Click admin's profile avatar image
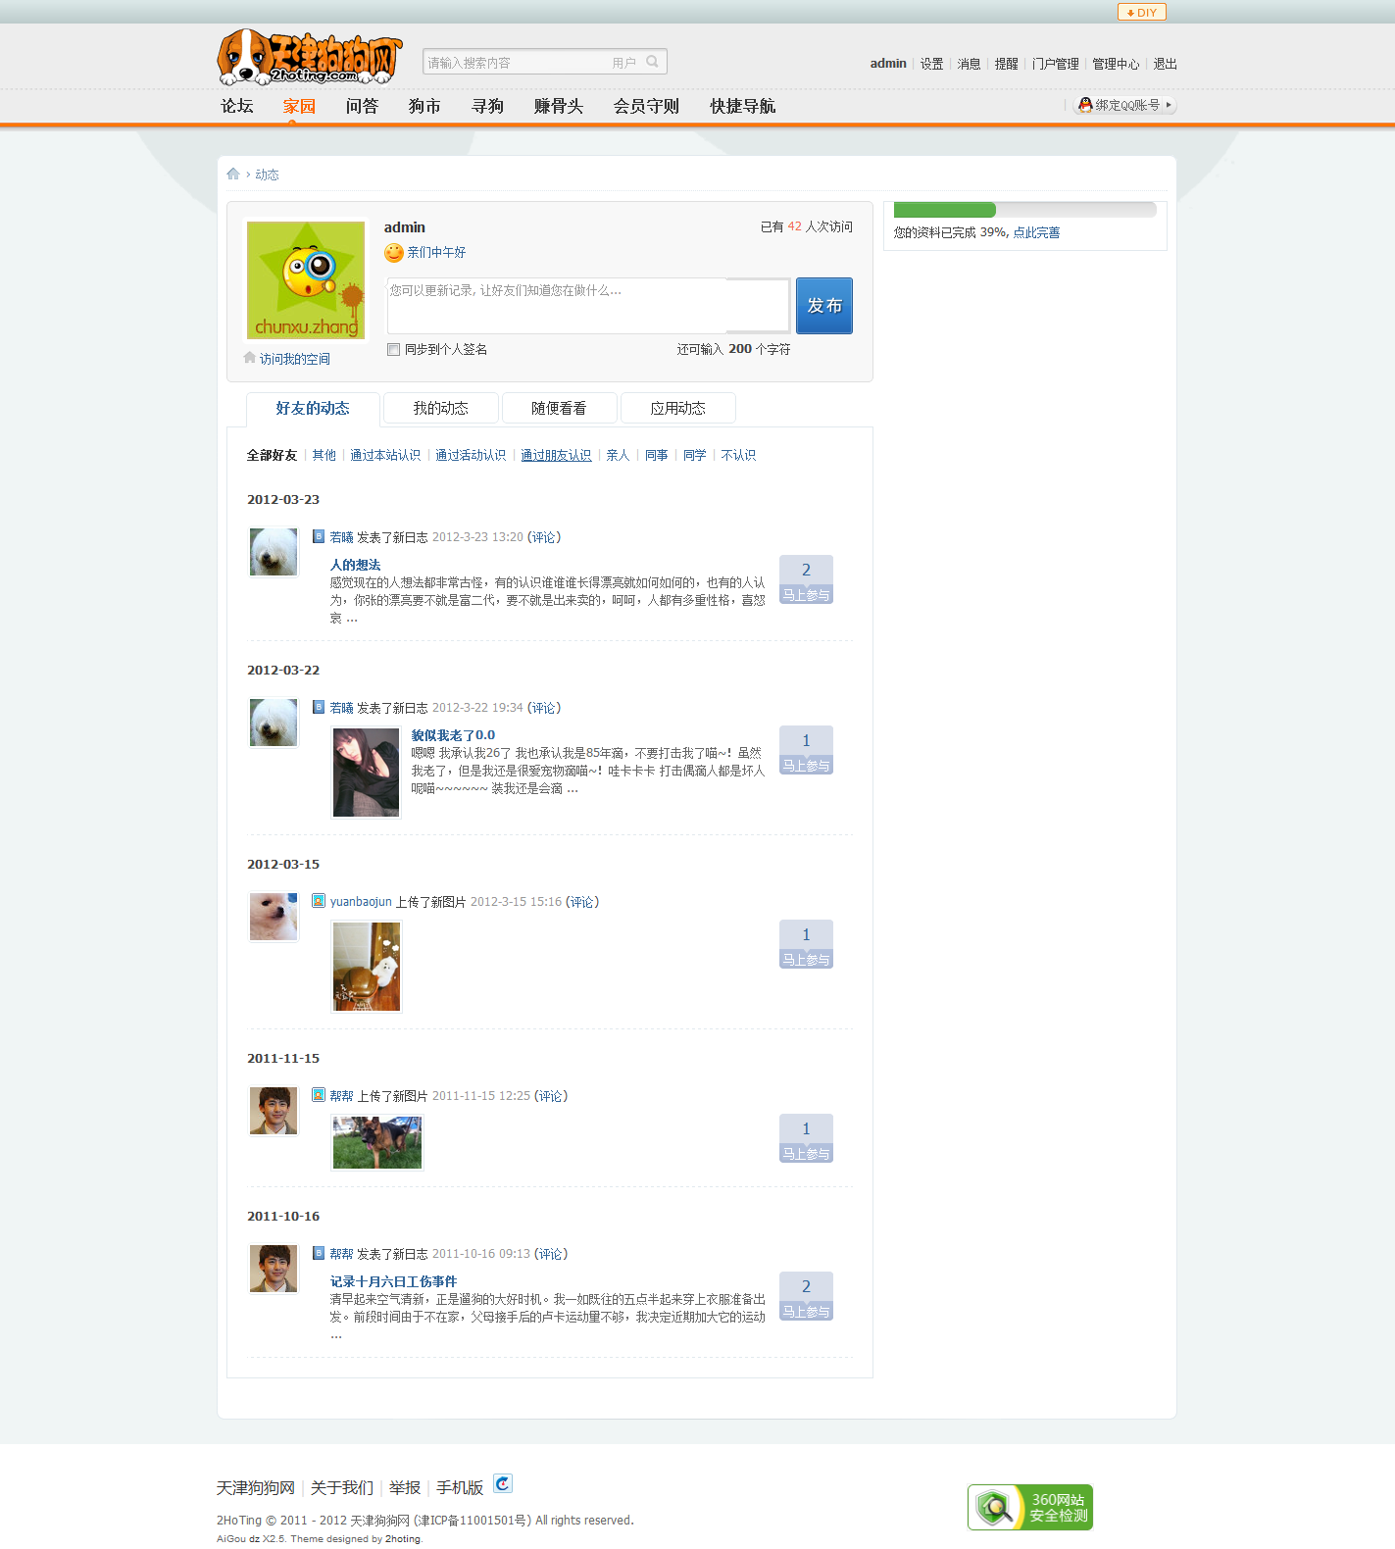The width and height of the screenshot is (1395, 1549). pyautogui.click(x=306, y=280)
